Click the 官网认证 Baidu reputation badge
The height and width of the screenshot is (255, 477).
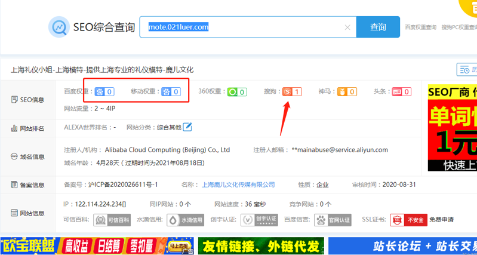pyautogui.click(x=333, y=220)
